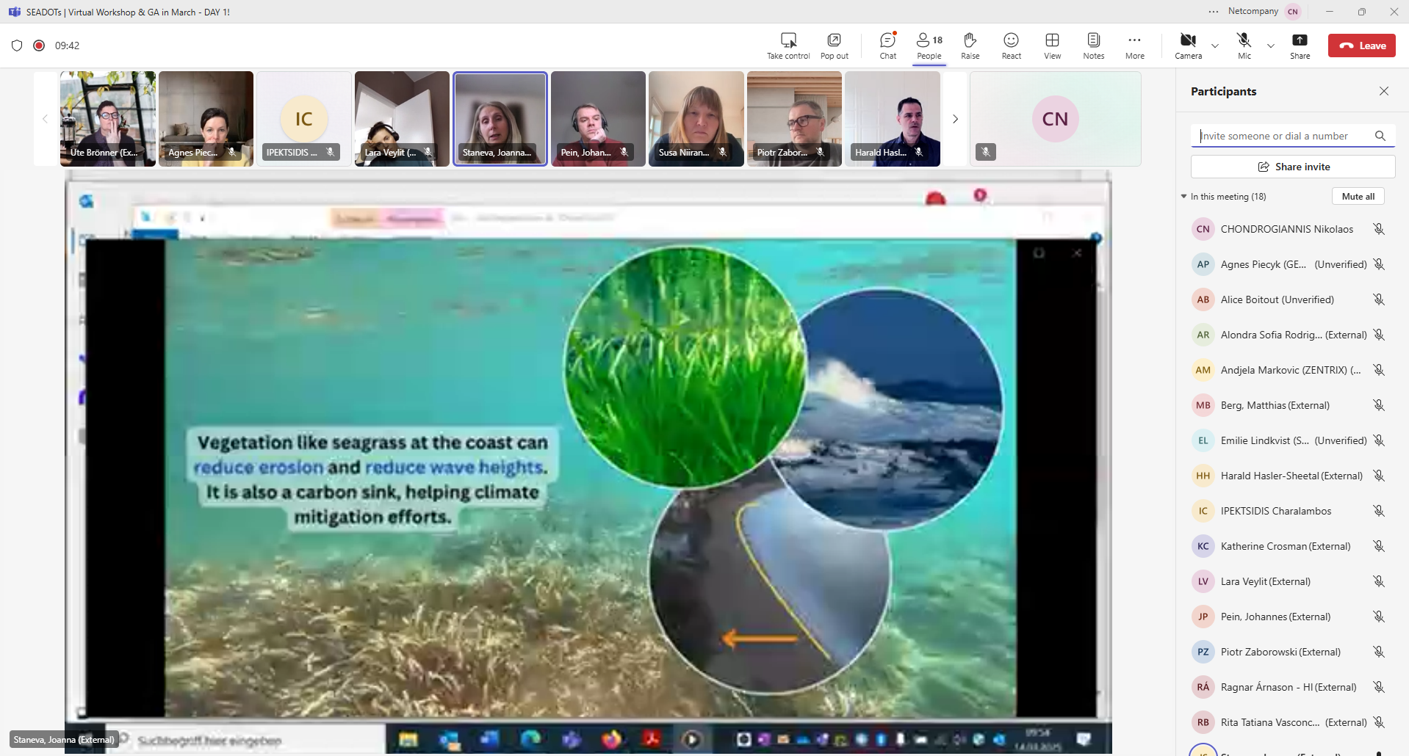Open the Camera options dropdown arrow

[1215, 46]
